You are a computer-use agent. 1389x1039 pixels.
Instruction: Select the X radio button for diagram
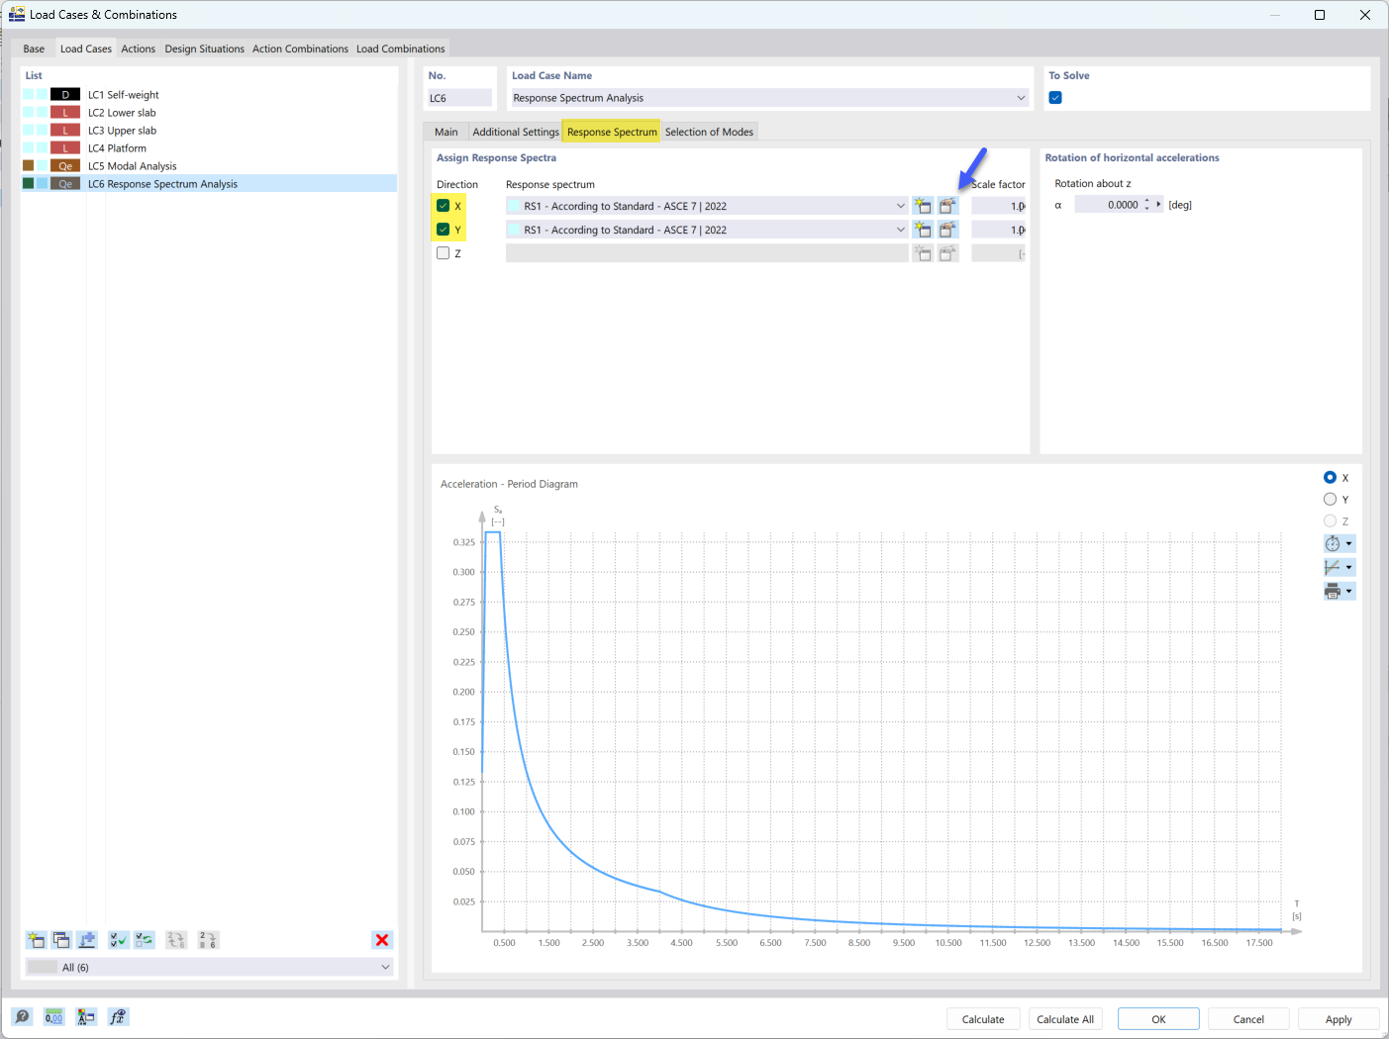click(1331, 478)
